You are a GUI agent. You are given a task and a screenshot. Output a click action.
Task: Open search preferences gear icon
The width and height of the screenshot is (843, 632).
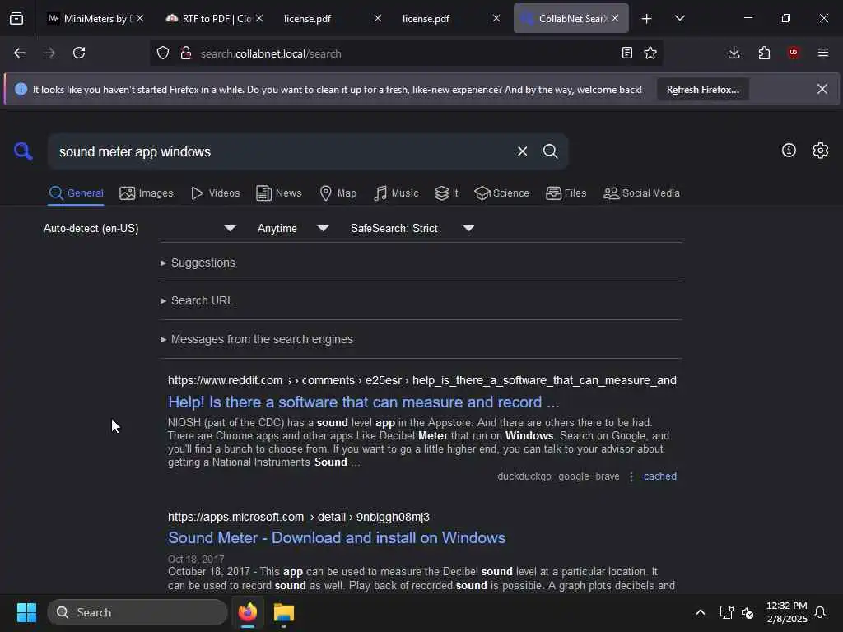point(821,151)
